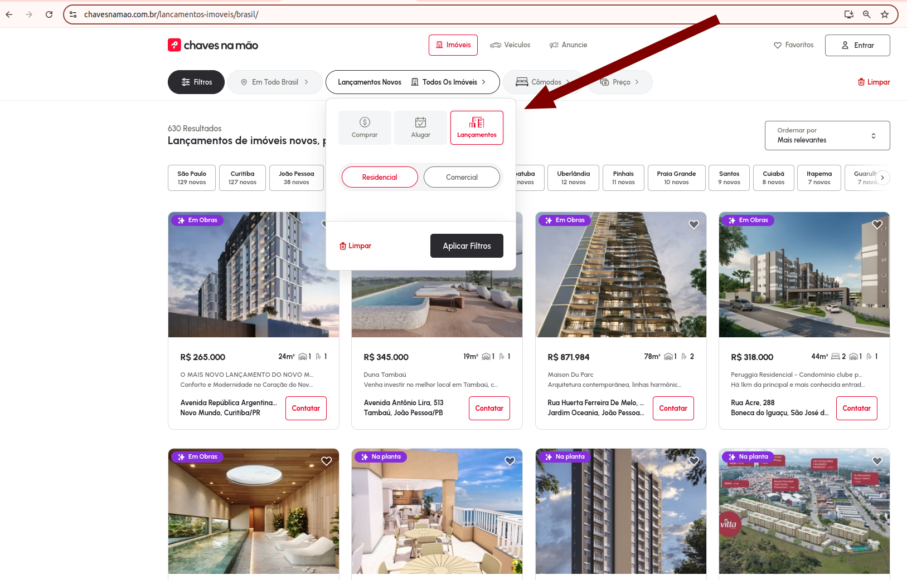Bookmark this page with the star icon
Screen dimensions: 907x580
pyautogui.click(x=885, y=14)
